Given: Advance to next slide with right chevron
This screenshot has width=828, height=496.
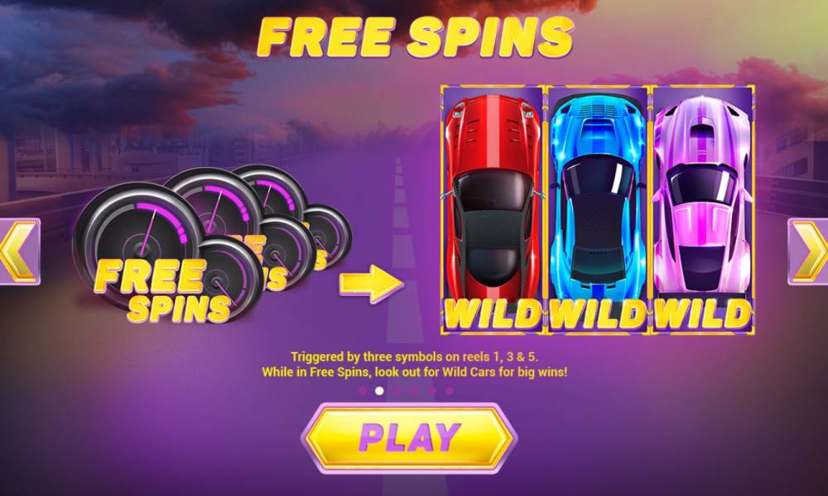Looking at the screenshot, I should coord(808,252).
